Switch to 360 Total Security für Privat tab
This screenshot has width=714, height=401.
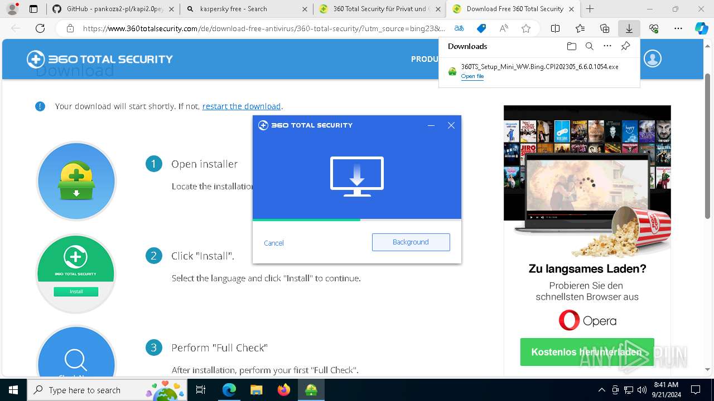pyautogui.click(x=379, y=9)
